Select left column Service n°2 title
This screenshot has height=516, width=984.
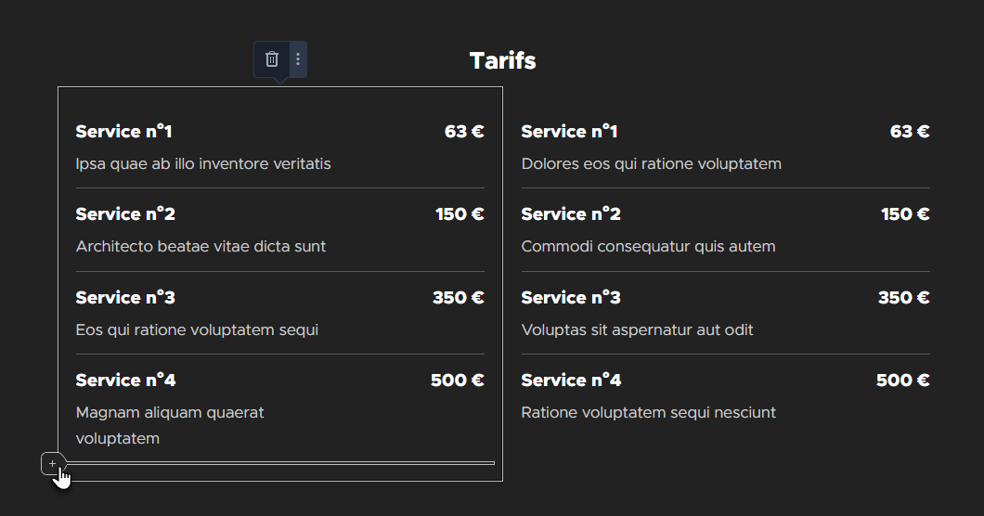click(x=125, y=214)
